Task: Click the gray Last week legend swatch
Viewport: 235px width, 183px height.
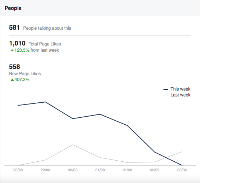Action: point(166,95)
